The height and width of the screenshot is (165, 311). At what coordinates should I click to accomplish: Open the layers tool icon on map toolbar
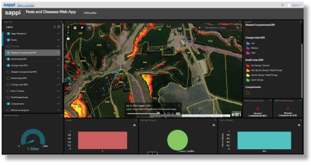(x=82, y=28)
